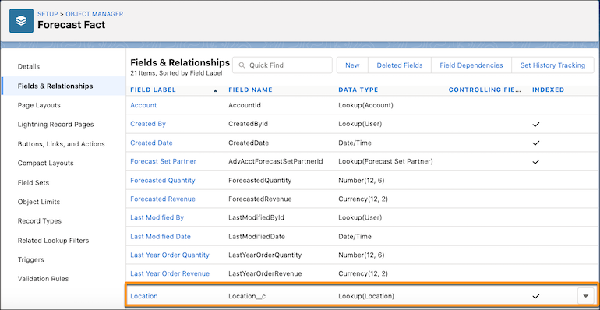Open Related Lookup Filters section
Image resolution: width=600 pixels, height=310 pixels.
pos(53,241)
